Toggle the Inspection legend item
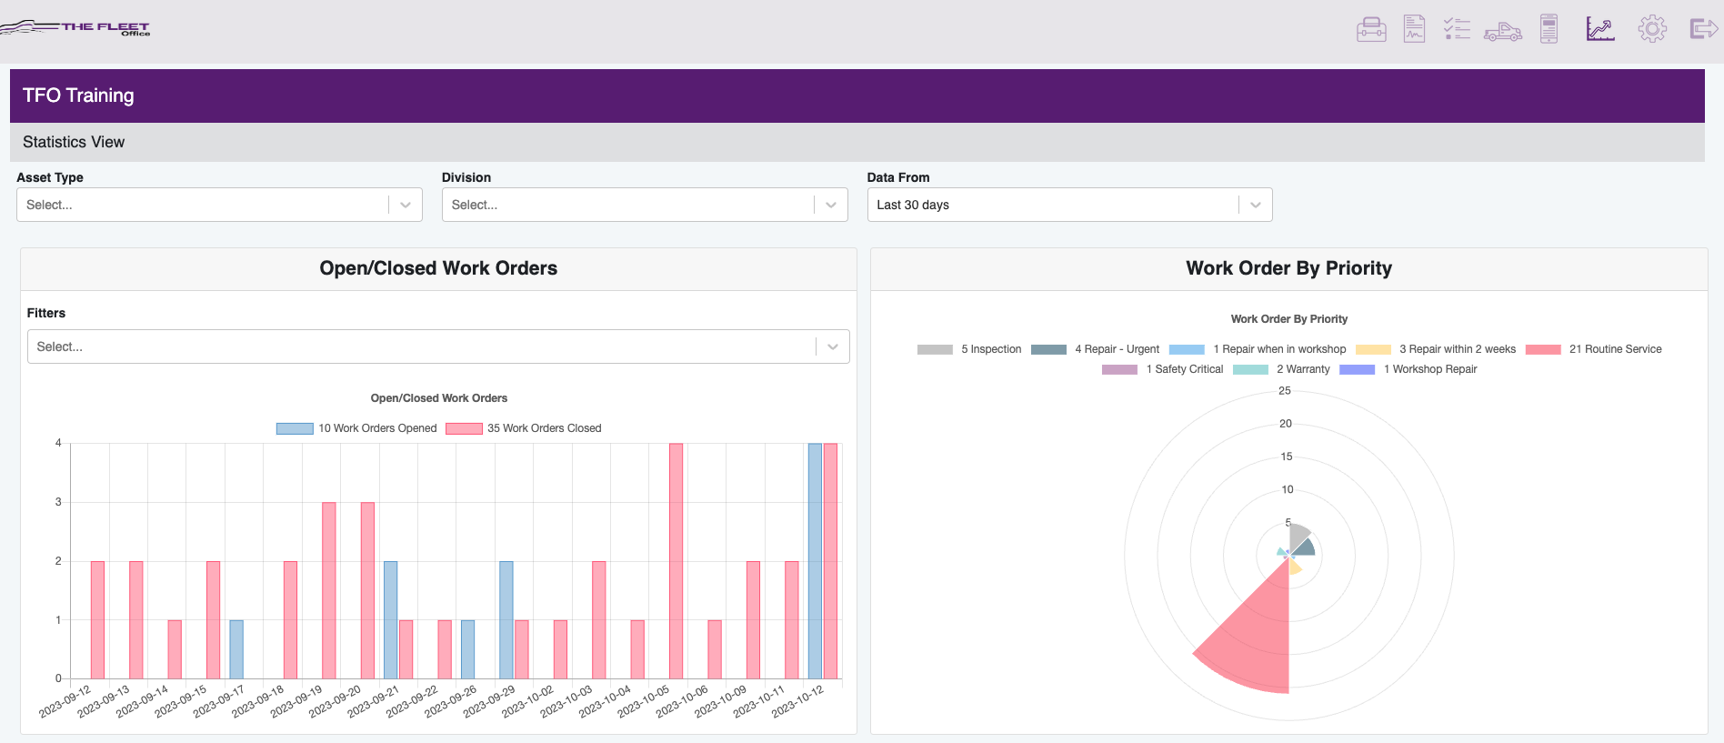Viewport: 1724px width, 743px height. (969, 349)
